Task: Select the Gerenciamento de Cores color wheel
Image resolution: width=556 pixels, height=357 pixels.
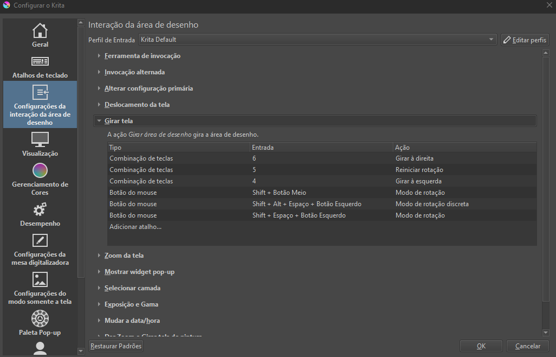Action: tap(40, 170)
